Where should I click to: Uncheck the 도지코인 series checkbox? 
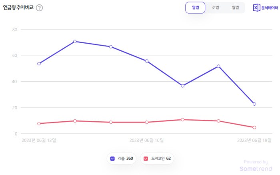click(x=146, y=159)
